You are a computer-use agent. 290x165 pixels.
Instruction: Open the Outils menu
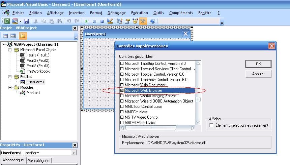[158, 13]
